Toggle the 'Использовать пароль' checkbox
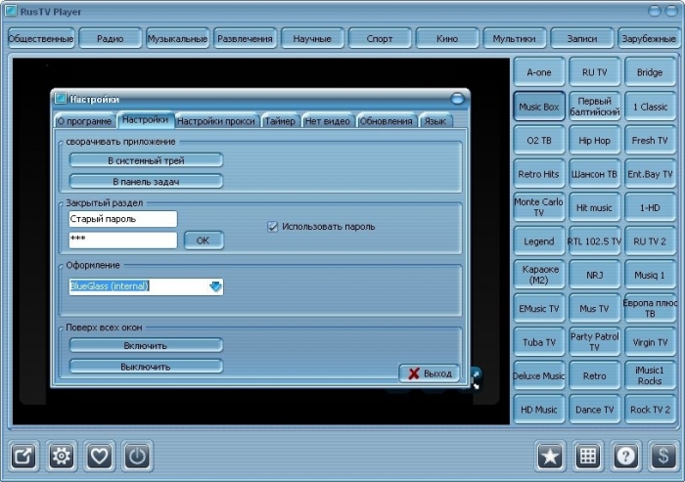The image size is (685, 482). click(273, 227)
